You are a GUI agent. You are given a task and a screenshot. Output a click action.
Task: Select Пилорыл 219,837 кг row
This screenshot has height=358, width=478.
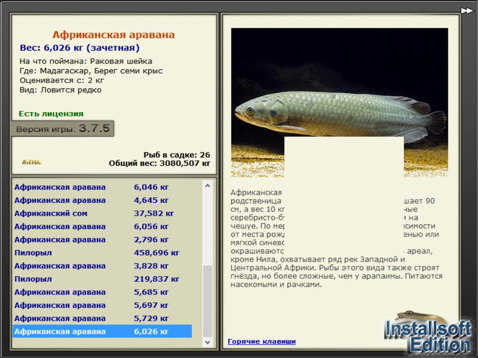pyautogui.click(x=102, y=279)
